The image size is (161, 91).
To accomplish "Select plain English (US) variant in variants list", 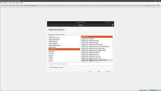I will [x=97, y=37].
